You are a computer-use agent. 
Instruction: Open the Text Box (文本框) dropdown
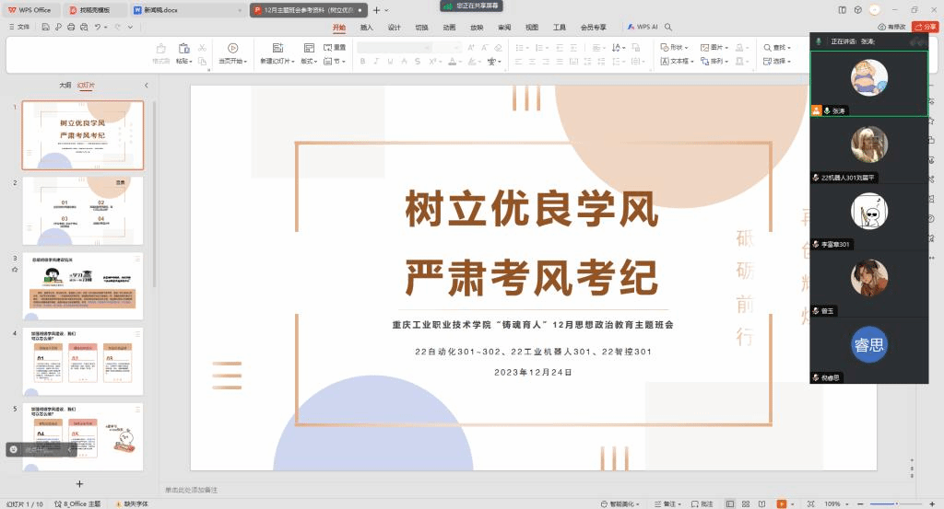tap(678, 62)
